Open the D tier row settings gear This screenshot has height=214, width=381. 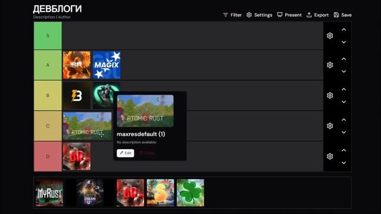tap(330, 156)
